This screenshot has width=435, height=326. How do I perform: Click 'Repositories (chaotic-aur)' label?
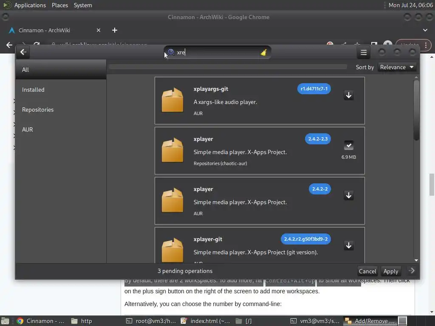click(220, 163)
